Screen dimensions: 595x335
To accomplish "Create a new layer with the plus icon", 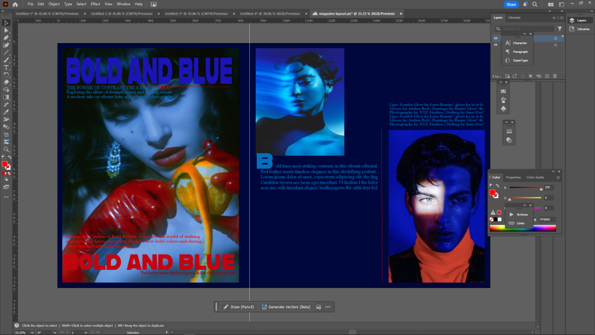I will (x=547, y=76).
